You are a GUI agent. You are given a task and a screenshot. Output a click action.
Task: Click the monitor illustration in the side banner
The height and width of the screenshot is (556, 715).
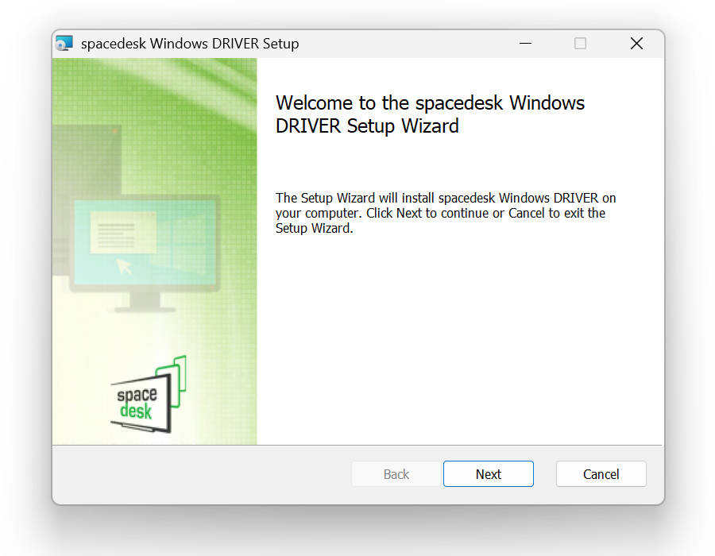[145, 253]
